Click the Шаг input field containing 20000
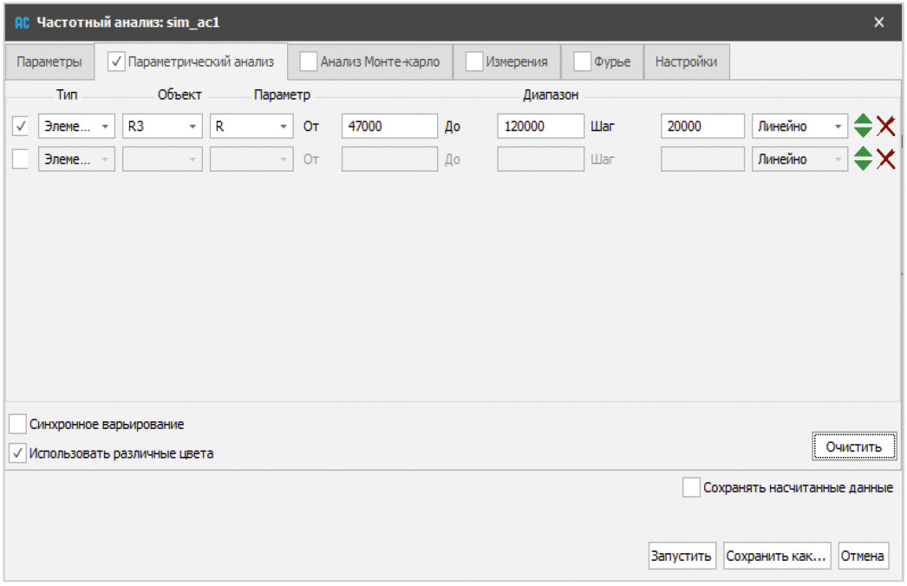This screenshot has width=907, height=586. (702, 127)
